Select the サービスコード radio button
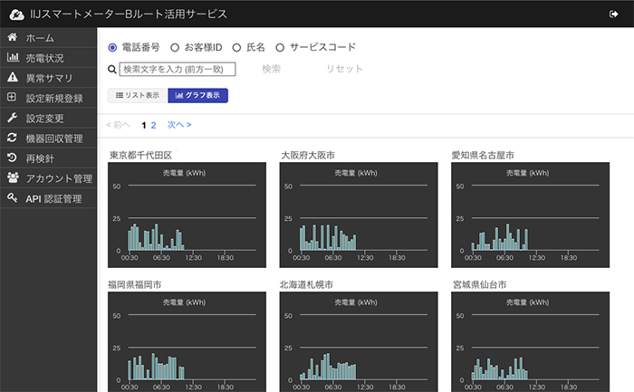 (280, 47)
